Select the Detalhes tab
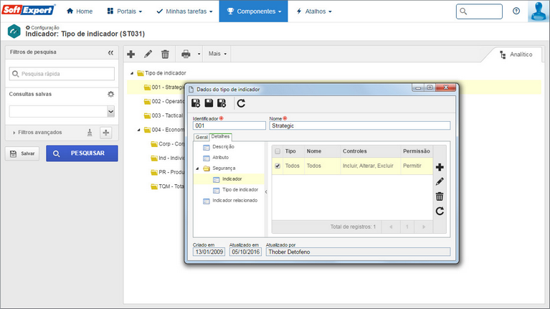The image size is (550, 309). 220,136
